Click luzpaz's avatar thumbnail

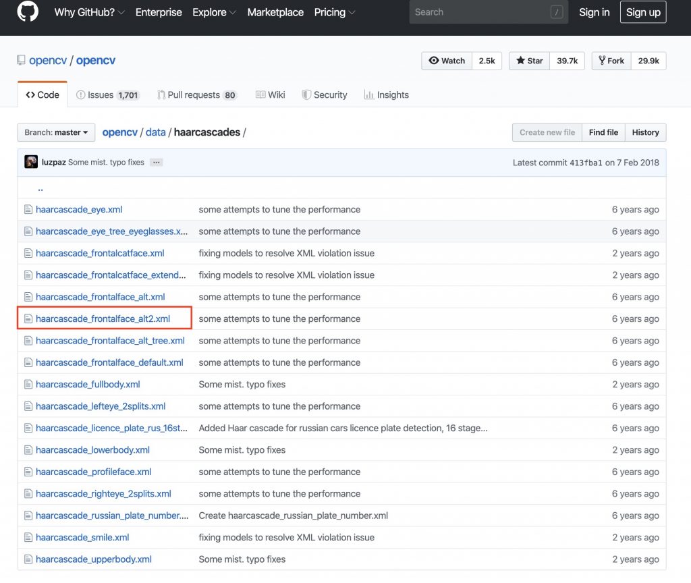click(31, 162)
